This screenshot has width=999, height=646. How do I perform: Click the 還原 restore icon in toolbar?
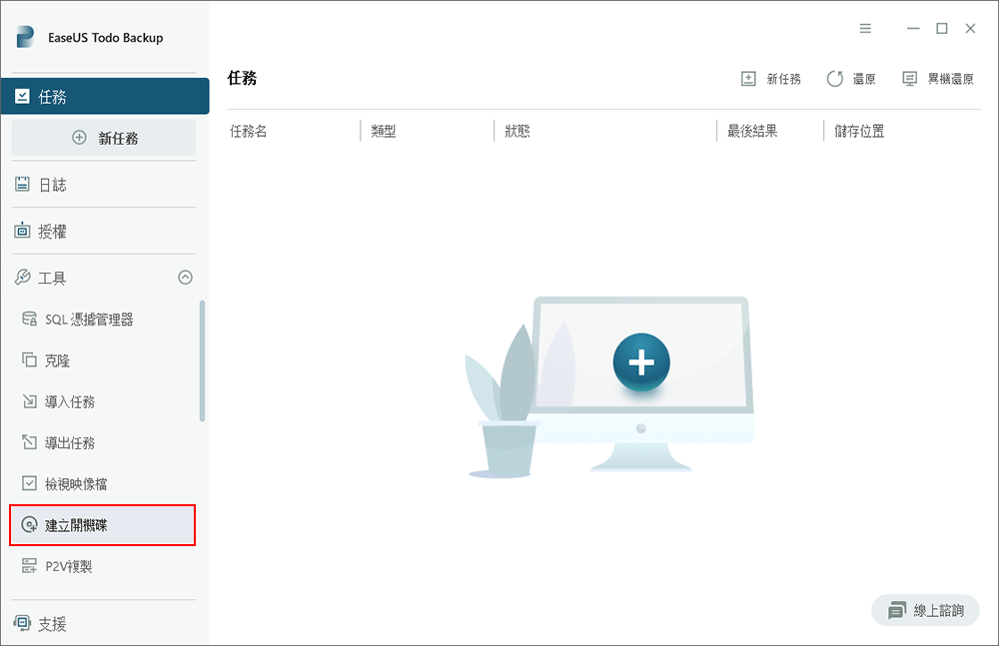[x=835, y=79]
